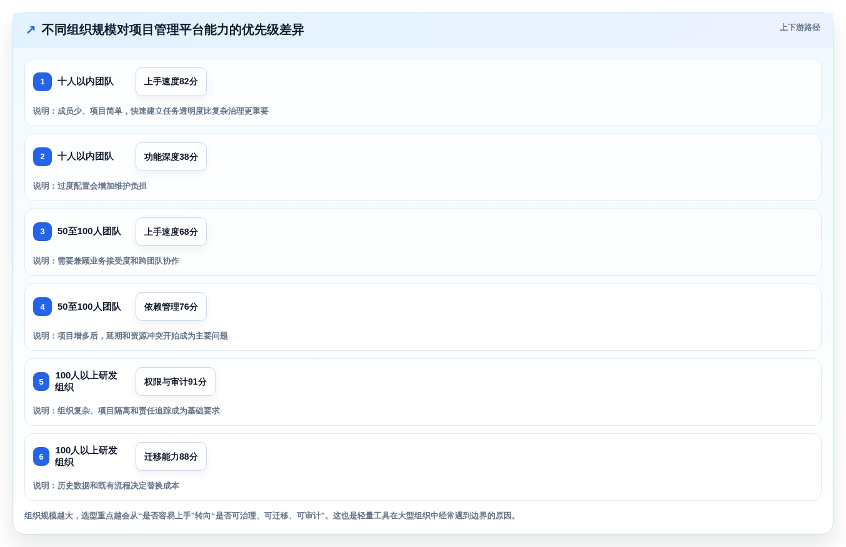Screen dimensions: 846x547
Task: Click the footer summary starting 组织规模越大
Action: click(272, 516)
